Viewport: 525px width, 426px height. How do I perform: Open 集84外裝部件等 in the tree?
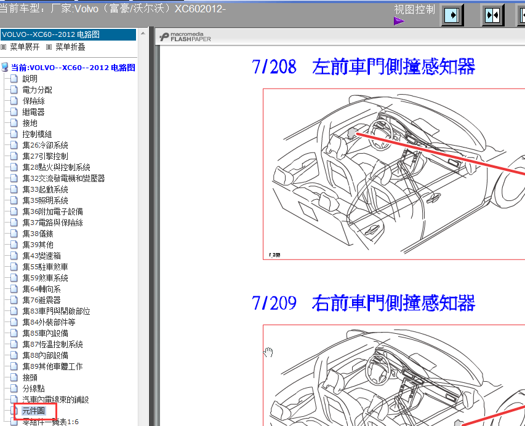49,322
